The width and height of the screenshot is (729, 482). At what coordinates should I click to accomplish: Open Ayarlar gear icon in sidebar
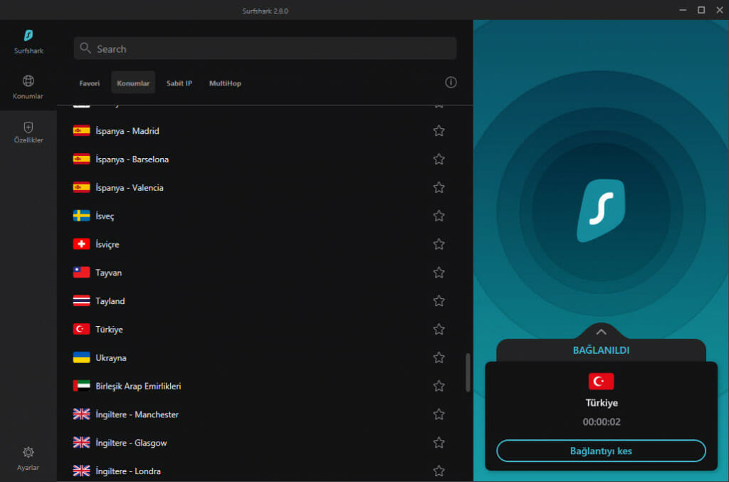click(28, 452)
